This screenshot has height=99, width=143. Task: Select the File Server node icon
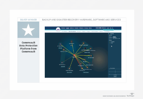coord(85,60)
